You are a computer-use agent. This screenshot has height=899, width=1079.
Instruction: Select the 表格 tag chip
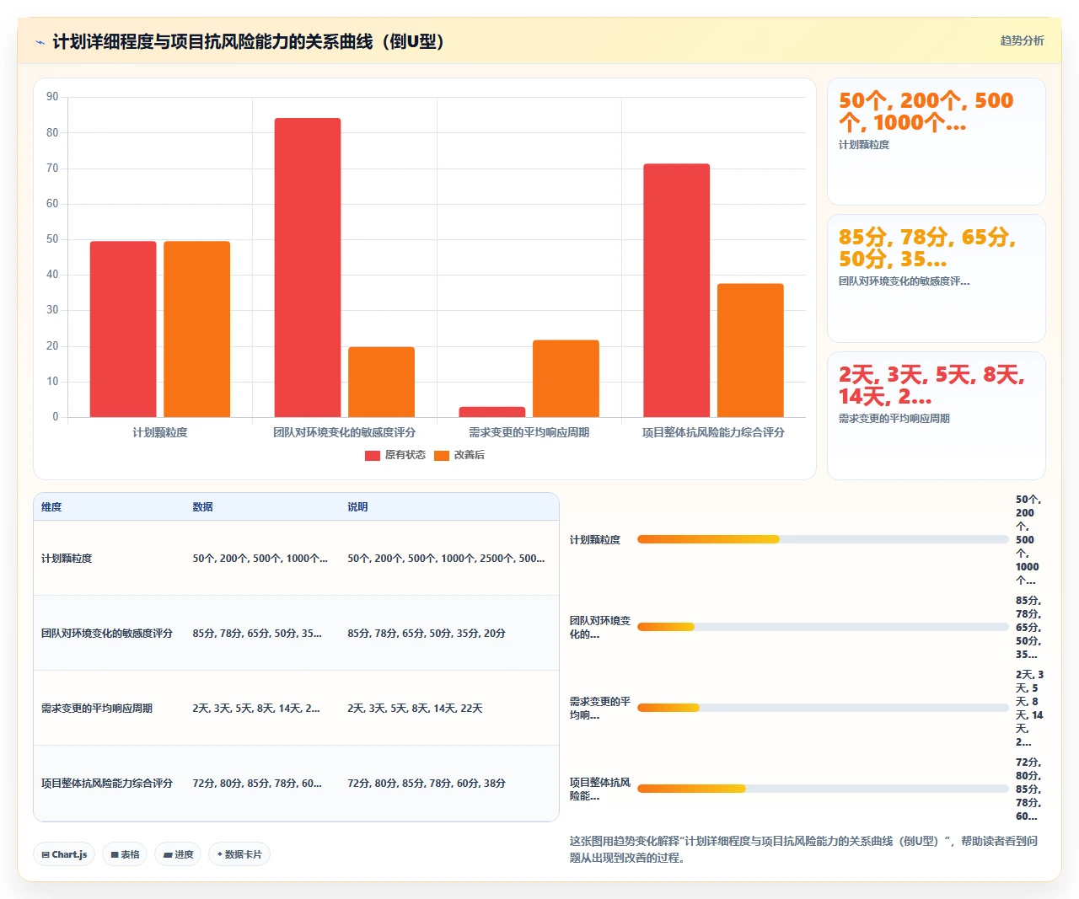point(125,854)
